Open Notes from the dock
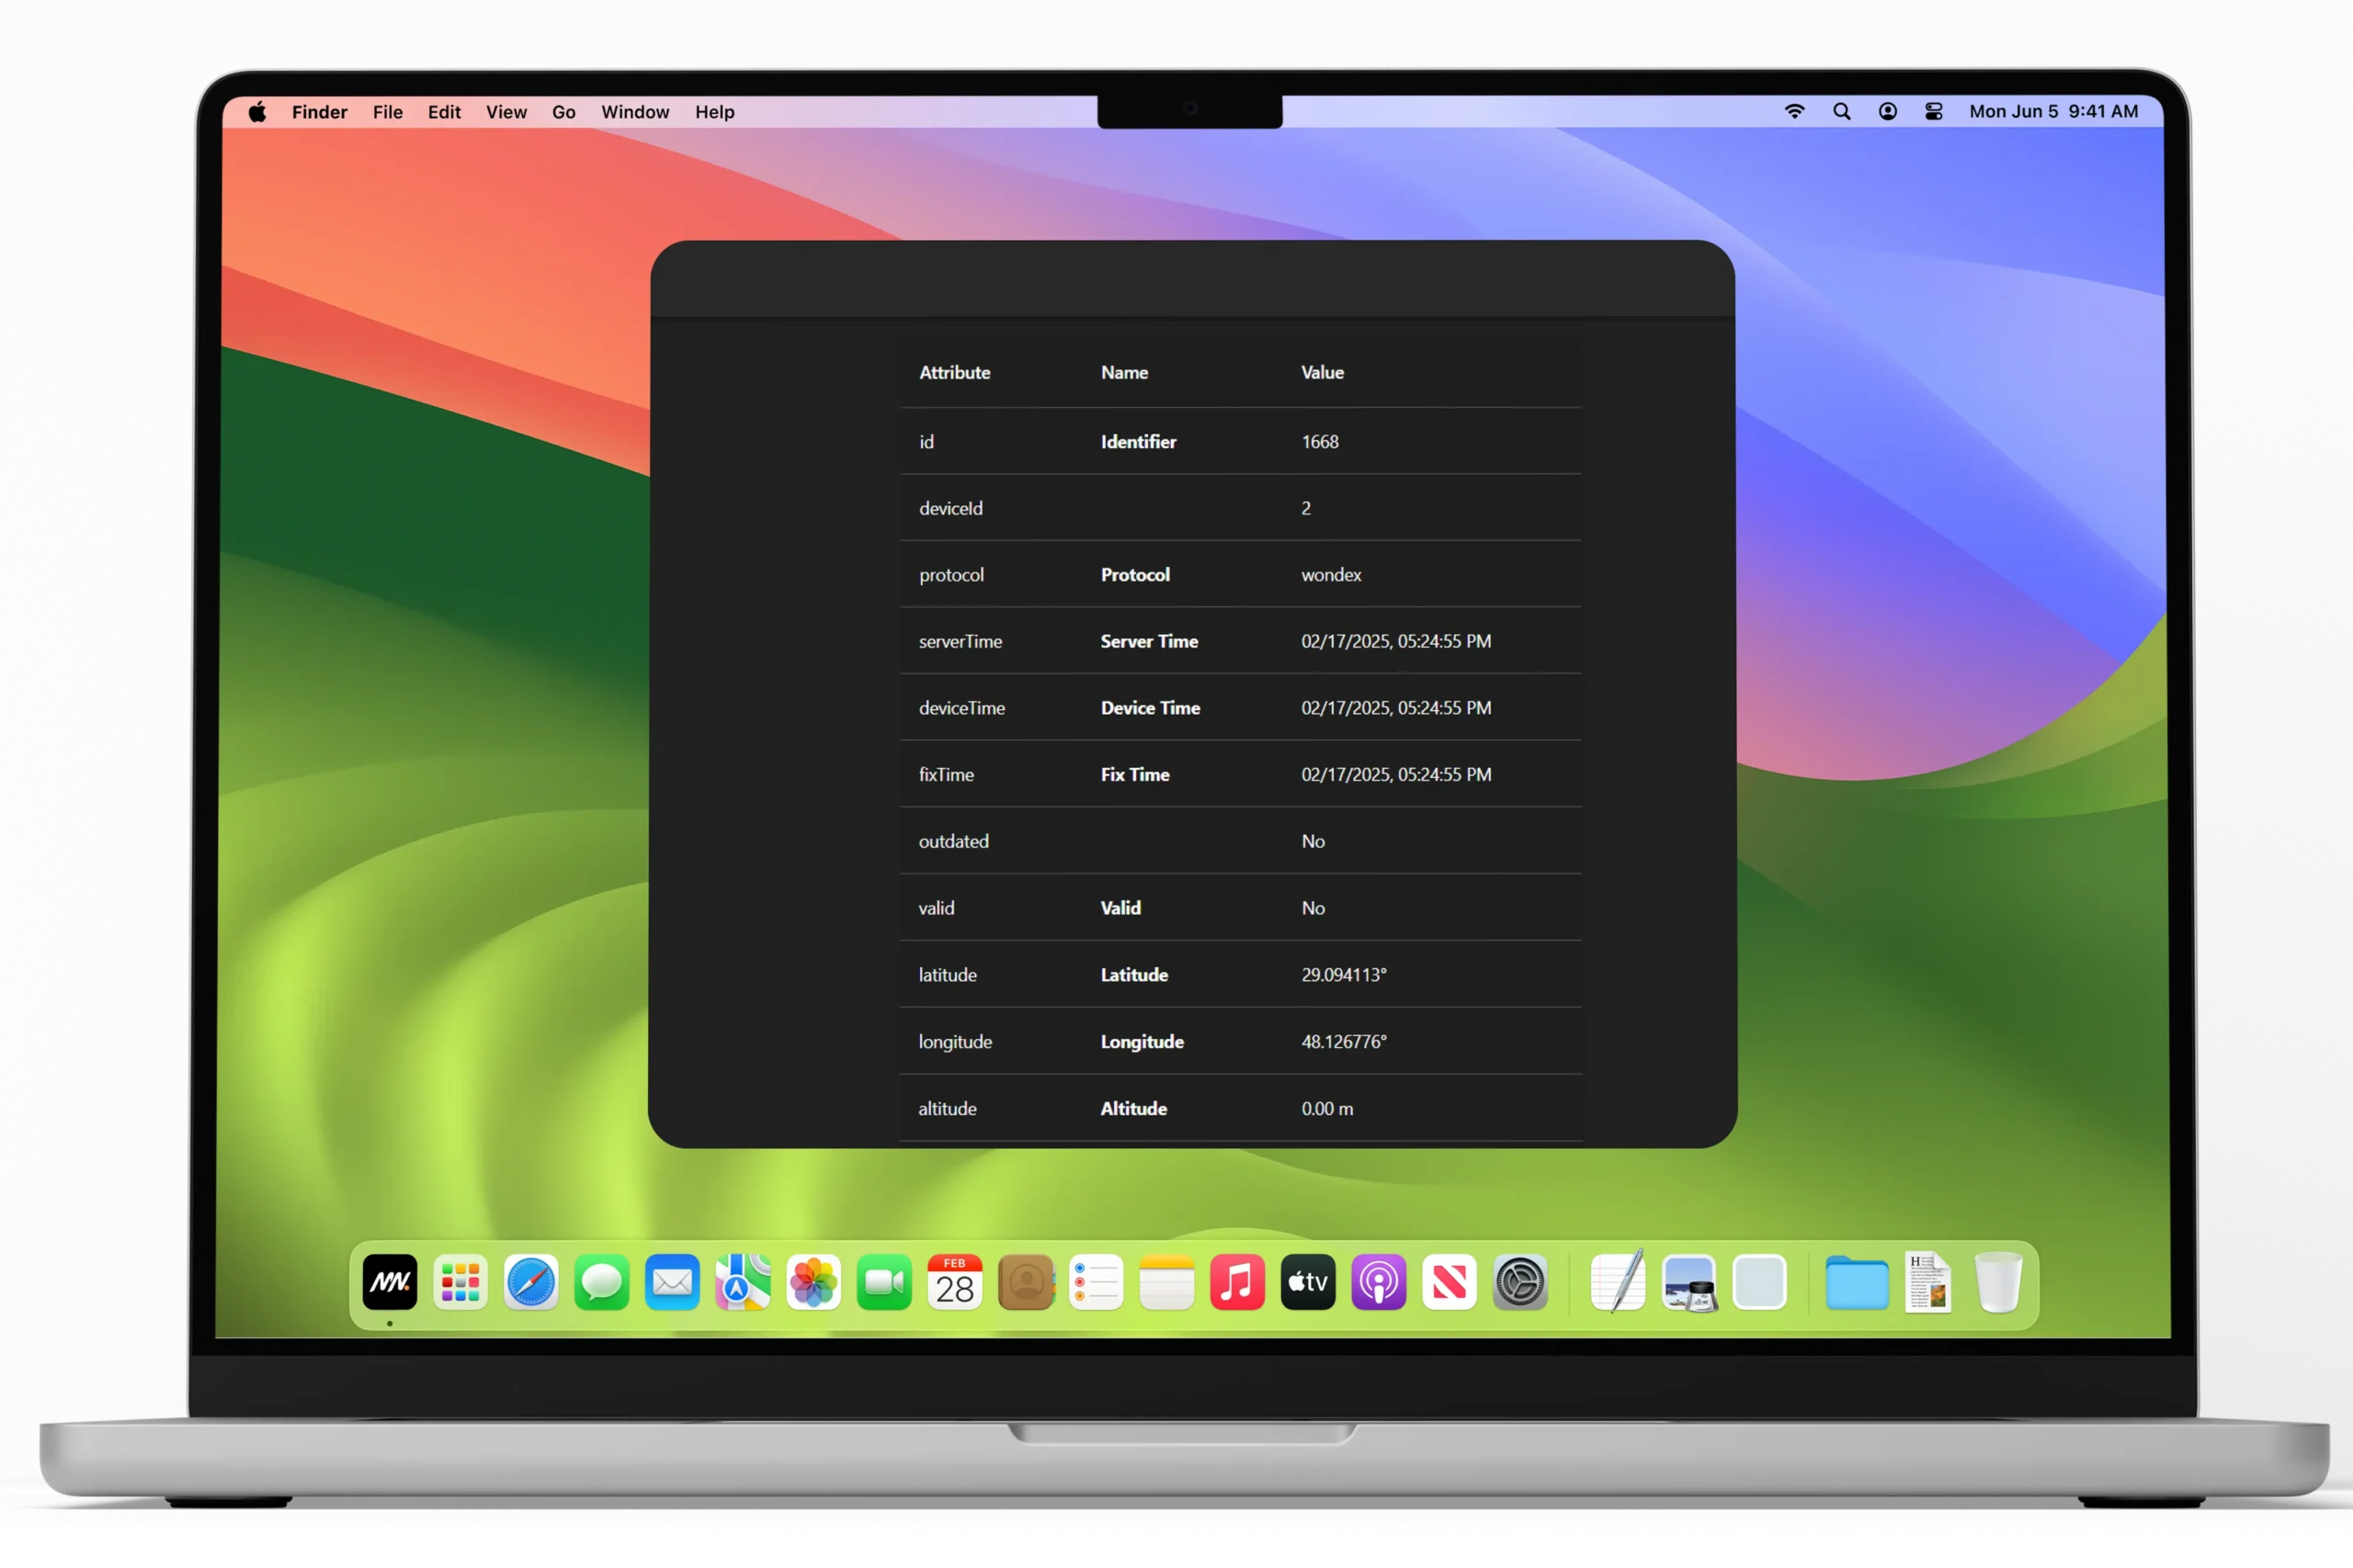 [1167, 1281]
